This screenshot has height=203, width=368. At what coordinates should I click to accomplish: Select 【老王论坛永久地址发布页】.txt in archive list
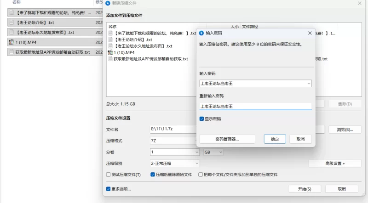pos(143,46)
